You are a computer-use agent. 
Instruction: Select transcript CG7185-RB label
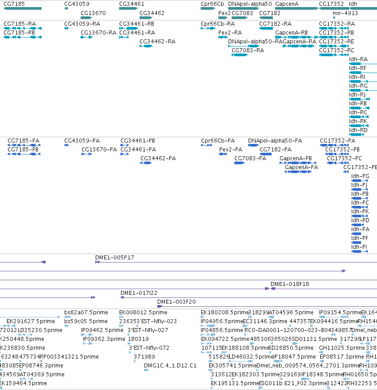(19, 33)
